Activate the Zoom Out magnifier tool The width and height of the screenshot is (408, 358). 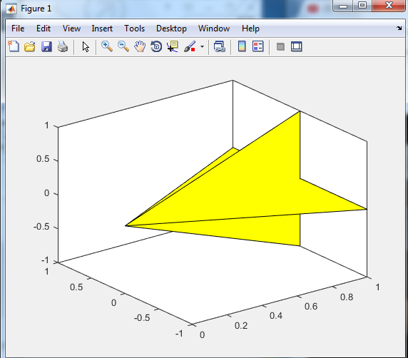coord(123,47)
